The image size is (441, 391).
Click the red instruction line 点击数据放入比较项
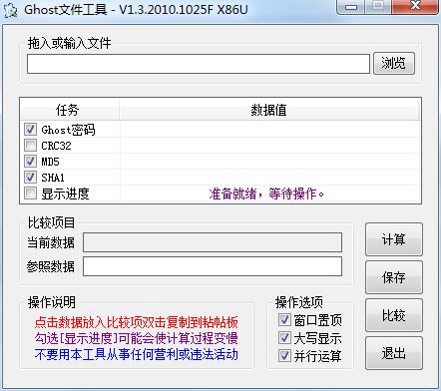point(137,322)
